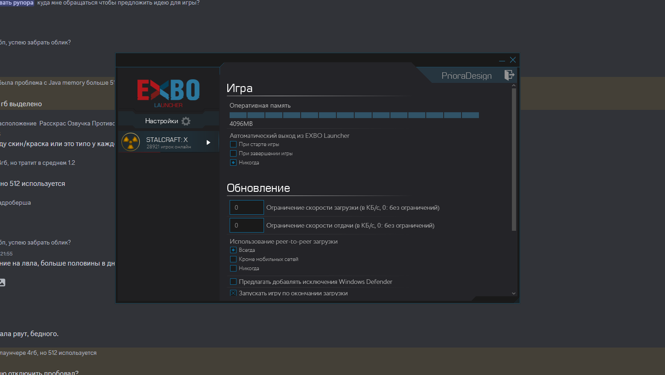This screenshot has height=375, width=665.
Task: Click chat message asking where to suggest game idea
Action: pyautogui.click(x=118, y=3)
